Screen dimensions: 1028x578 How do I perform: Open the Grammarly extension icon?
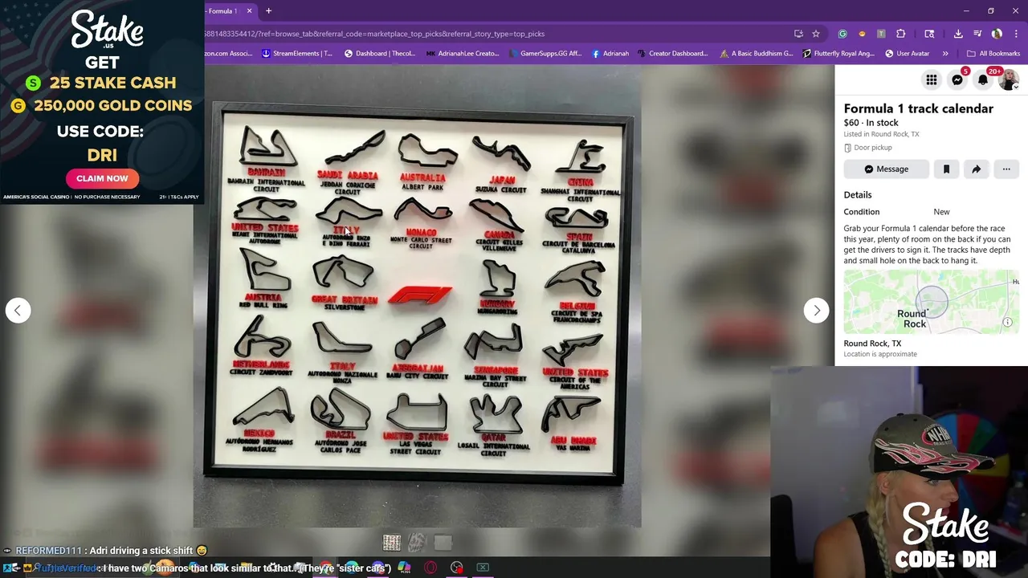[x=842, y=34]
